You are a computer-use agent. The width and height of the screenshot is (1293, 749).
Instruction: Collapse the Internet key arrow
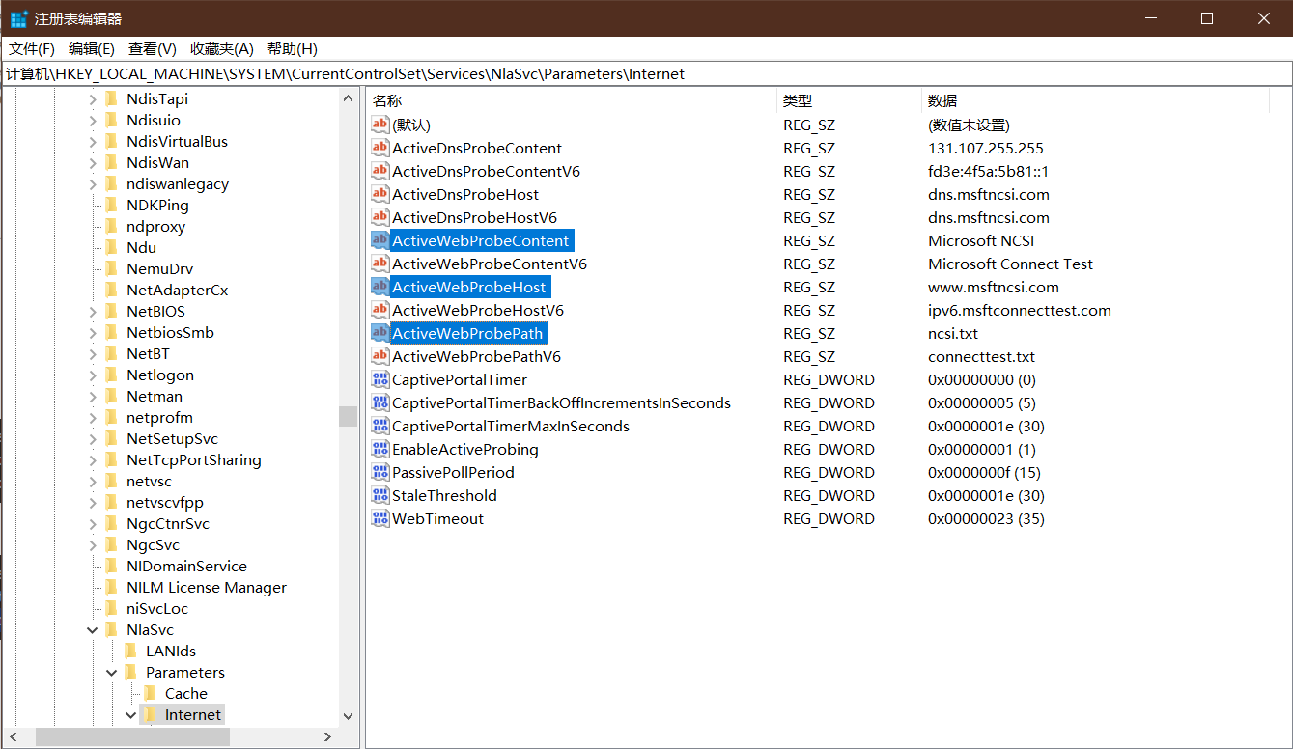coord(131,714)
